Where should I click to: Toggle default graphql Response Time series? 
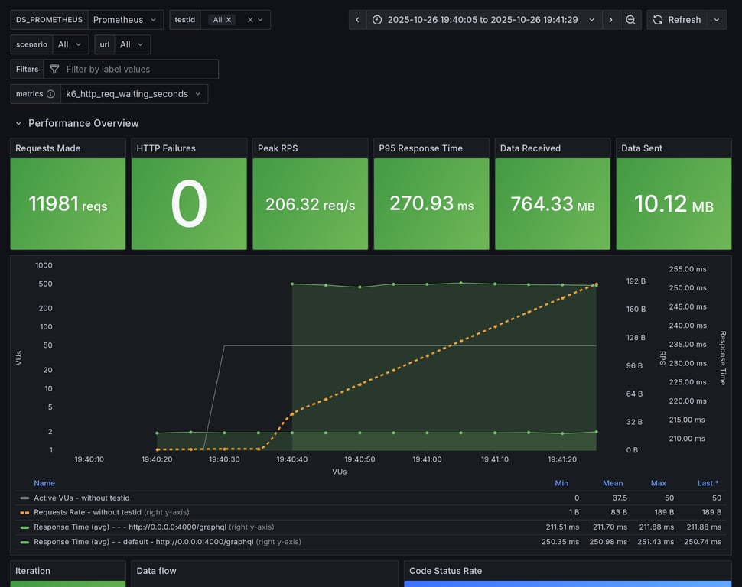pos(143,541)
